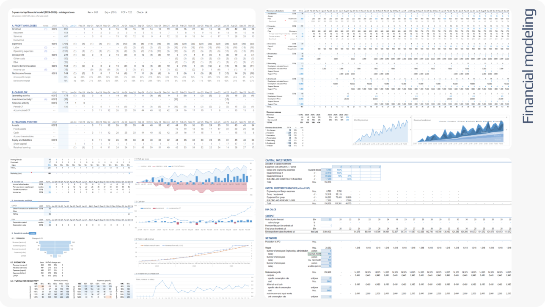Open note link (1) next to Revenue

pyautogui.click(x=46, y=29)
